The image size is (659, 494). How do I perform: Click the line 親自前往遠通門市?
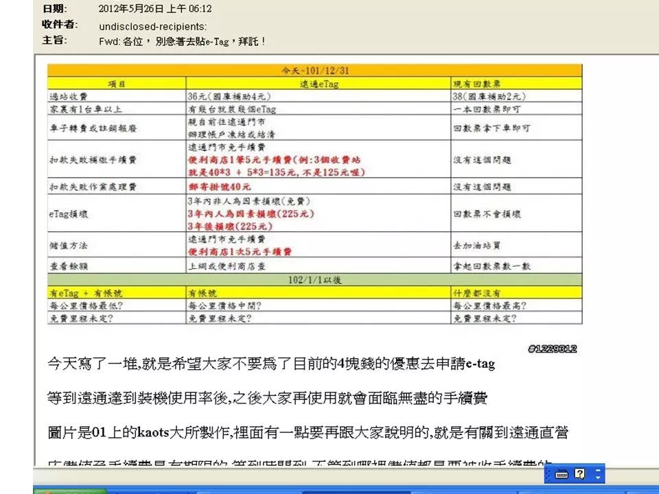click(x=227, y=122)
